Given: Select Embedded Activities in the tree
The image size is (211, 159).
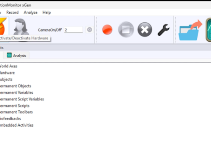Looking at the screenshot, I should 17,125.
